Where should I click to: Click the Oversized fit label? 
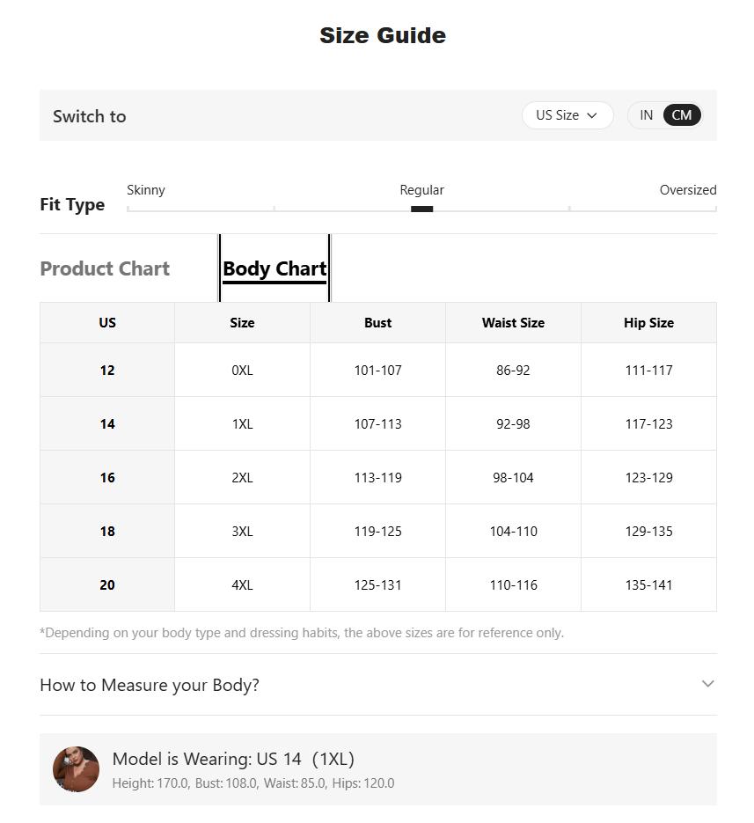[x=688, y=190]
